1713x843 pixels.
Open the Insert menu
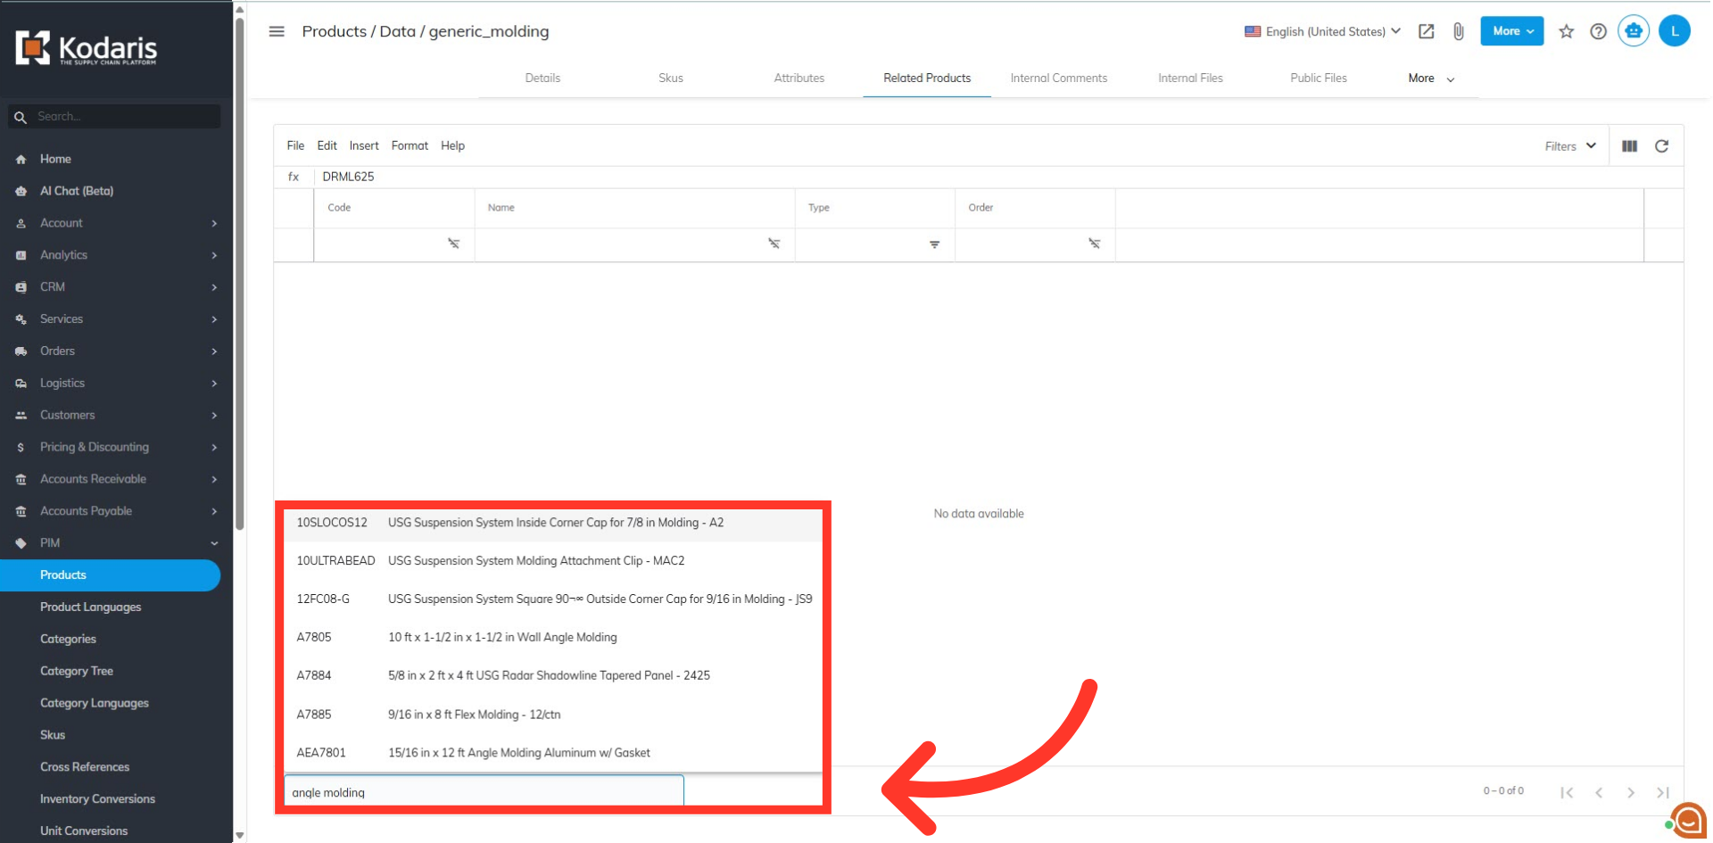[364, 145]
